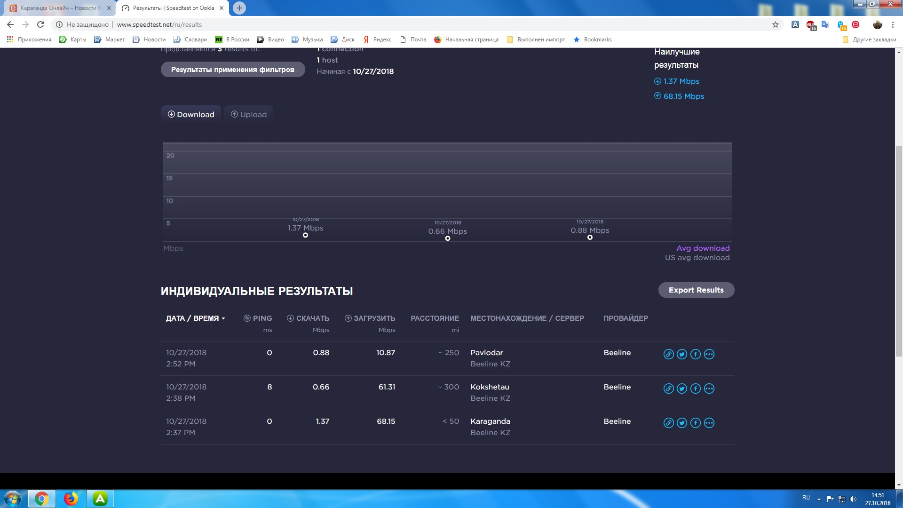Screen dimensions: 903x508
Task: Copy link for the Pavlodar result
Action: pyautogui.click(x=668, y=354)
